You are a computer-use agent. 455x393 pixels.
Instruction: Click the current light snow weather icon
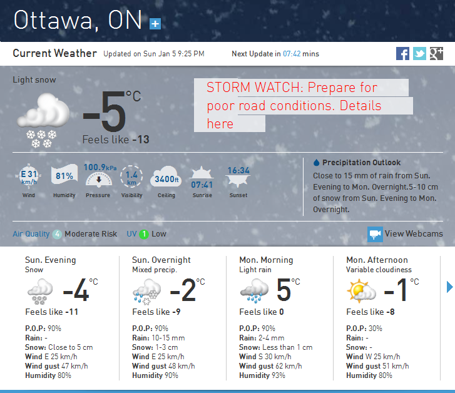43,120
